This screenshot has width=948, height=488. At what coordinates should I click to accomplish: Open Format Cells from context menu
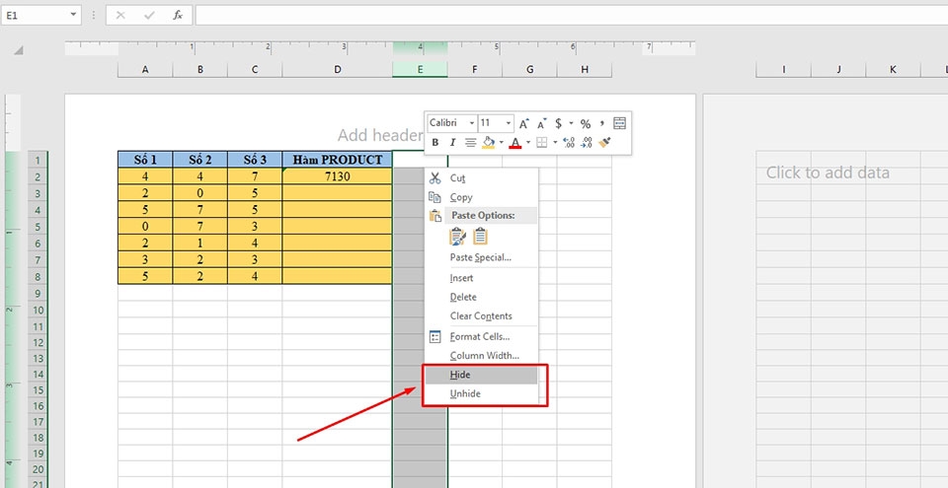tap(481, 337)
